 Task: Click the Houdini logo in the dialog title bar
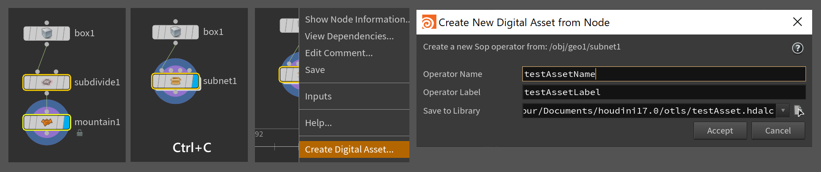pos(428,22)
